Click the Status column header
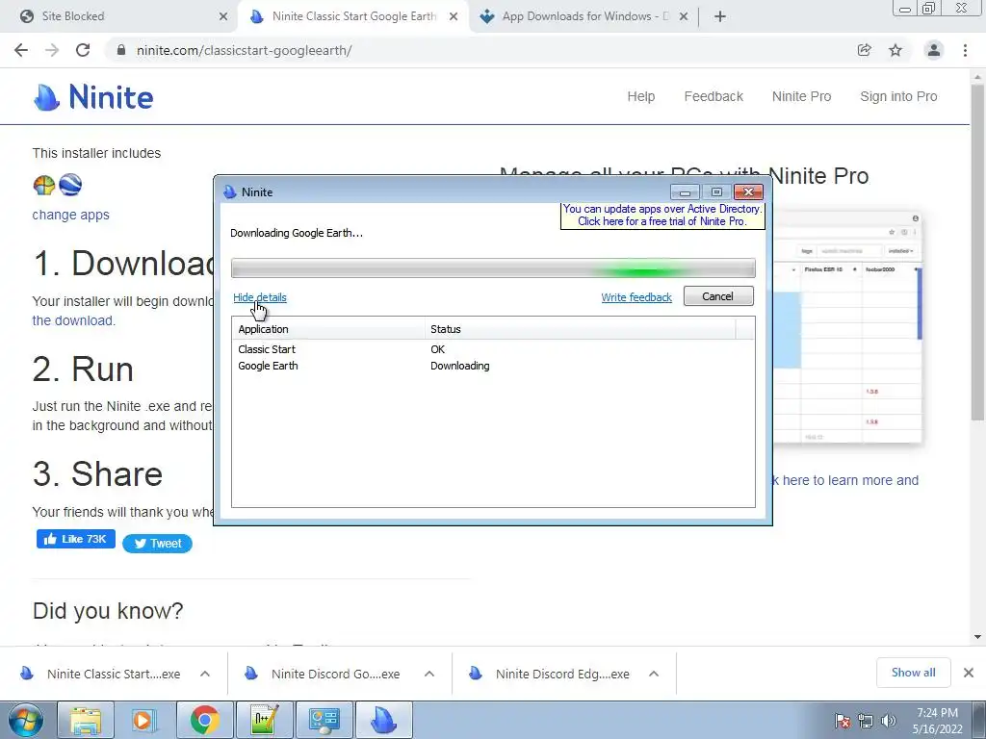Screen dimensions: 986x739 (581, 329)
